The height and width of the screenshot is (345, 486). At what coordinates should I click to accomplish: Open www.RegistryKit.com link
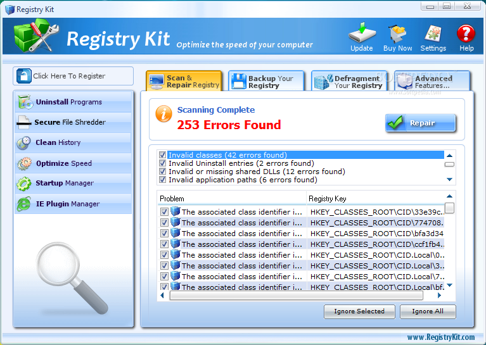click(441, 337)
